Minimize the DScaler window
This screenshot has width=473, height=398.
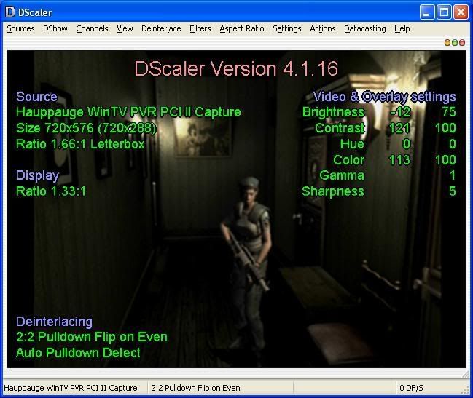427,12
